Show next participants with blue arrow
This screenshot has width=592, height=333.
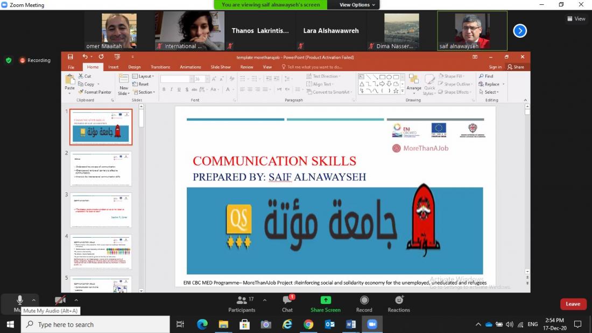point(520,31)
